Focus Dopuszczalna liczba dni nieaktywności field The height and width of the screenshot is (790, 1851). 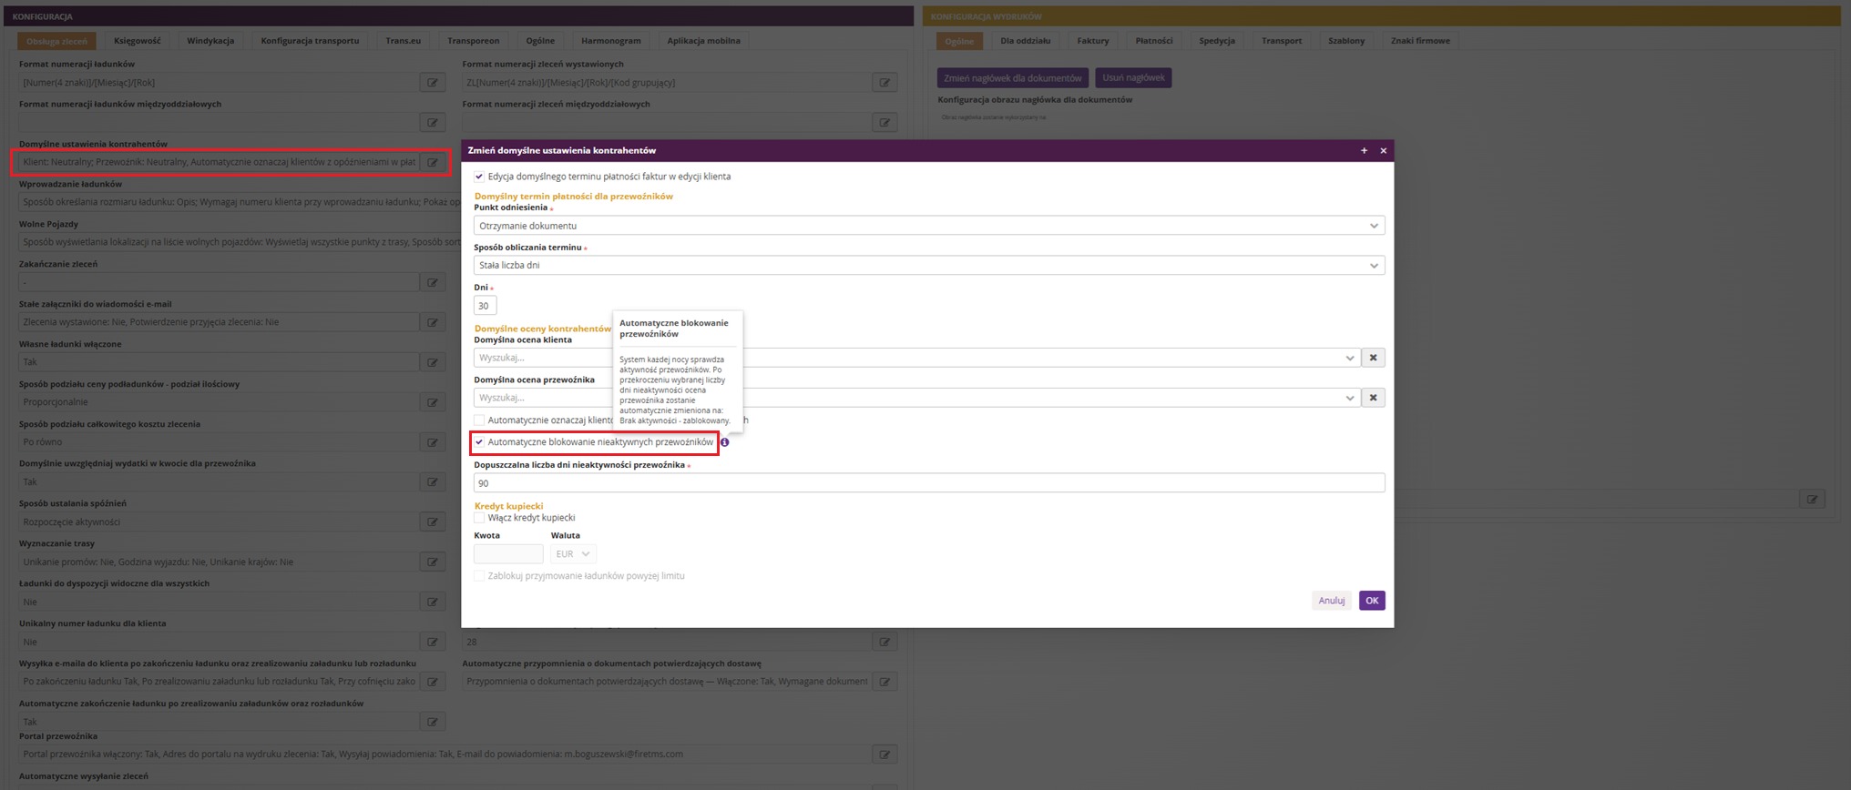[929, 483]
